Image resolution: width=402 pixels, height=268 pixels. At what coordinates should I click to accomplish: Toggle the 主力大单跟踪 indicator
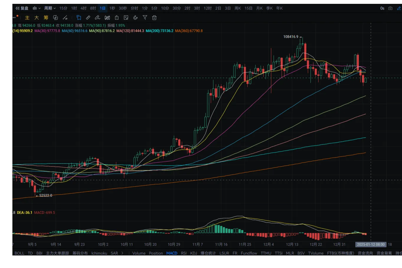(58, 253)
